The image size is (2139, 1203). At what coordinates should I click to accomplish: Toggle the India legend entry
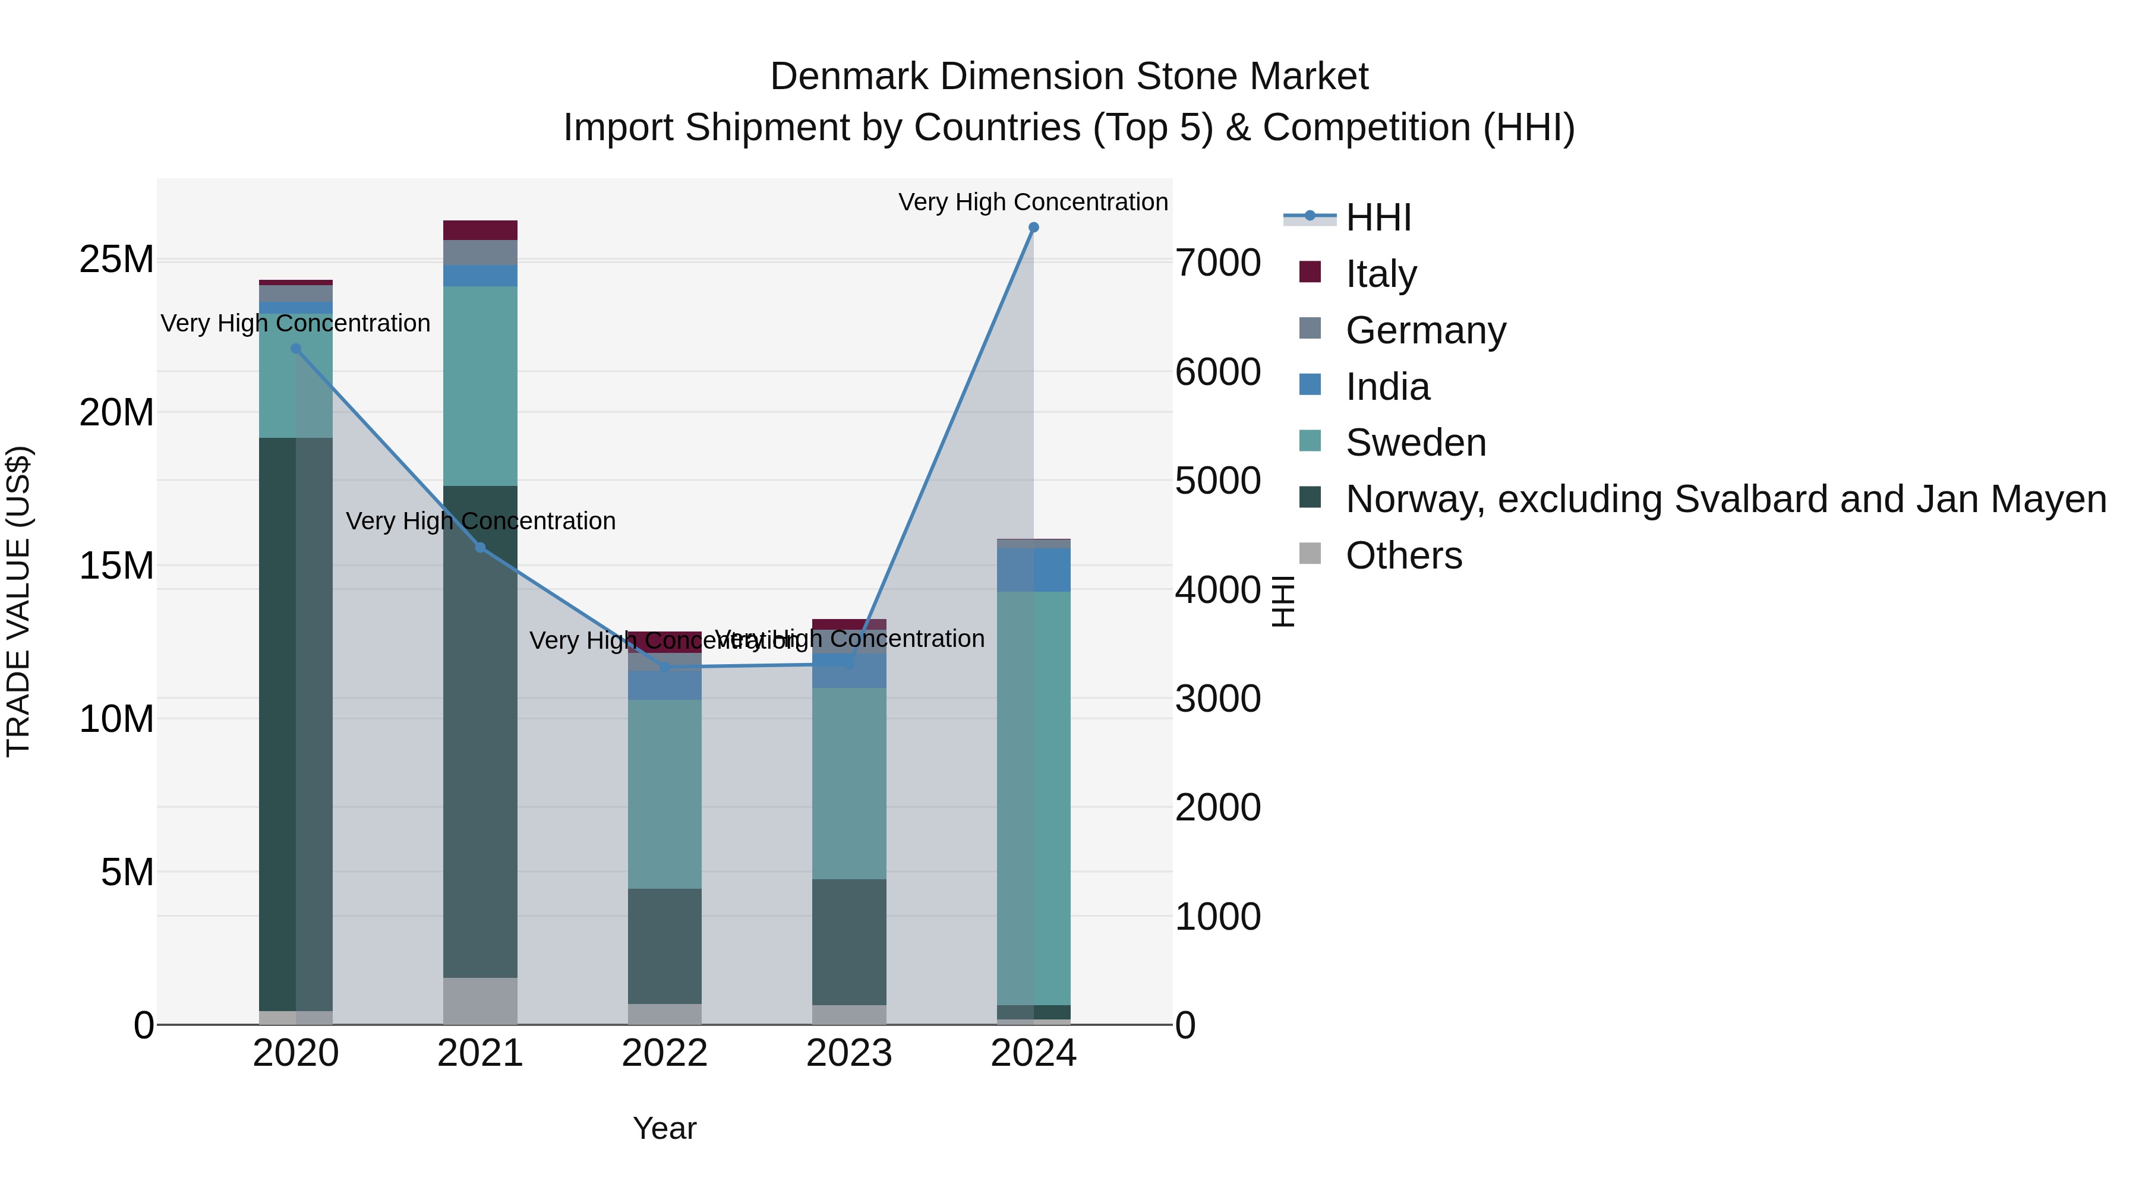1364,386
